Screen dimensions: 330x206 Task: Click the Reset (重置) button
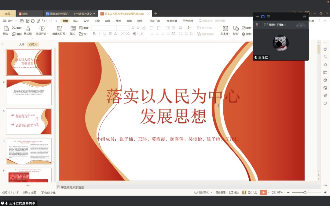[x=84, y=28]
